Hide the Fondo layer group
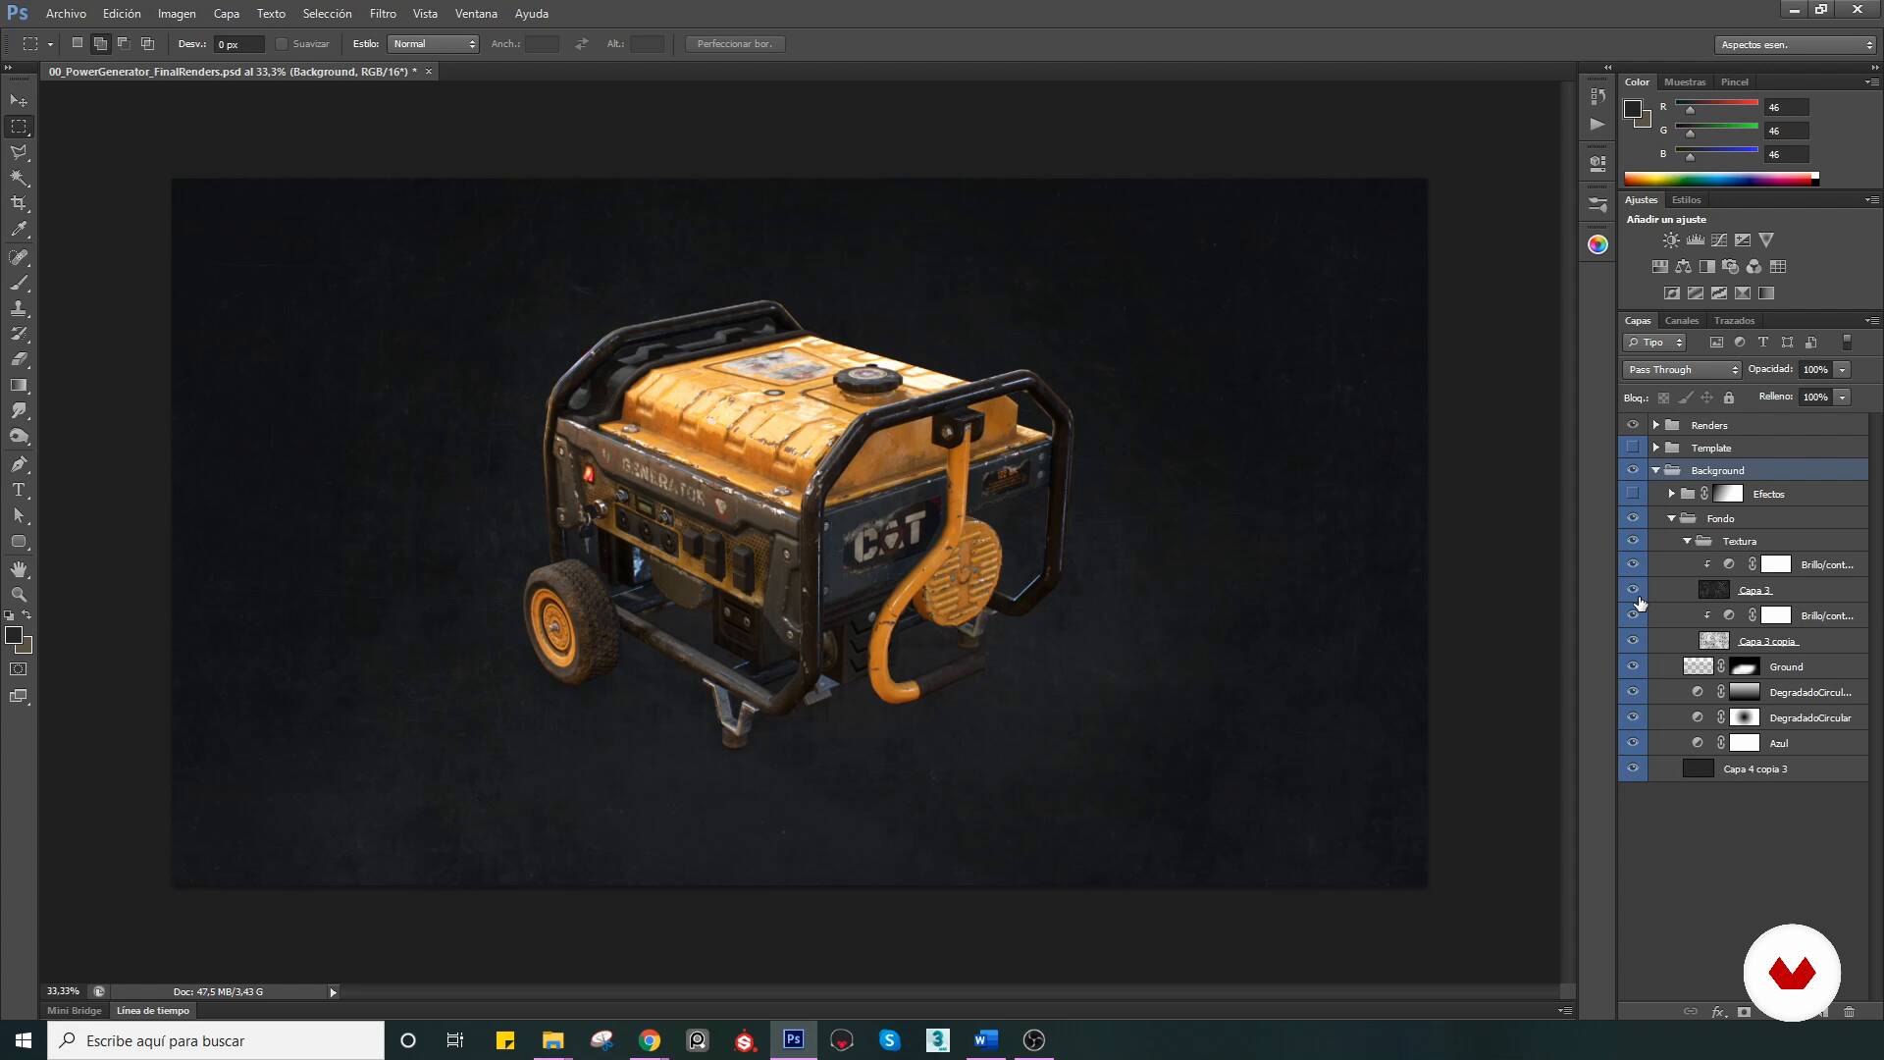Viewport: 1884px width, 1060px height. coord(1633,518)
